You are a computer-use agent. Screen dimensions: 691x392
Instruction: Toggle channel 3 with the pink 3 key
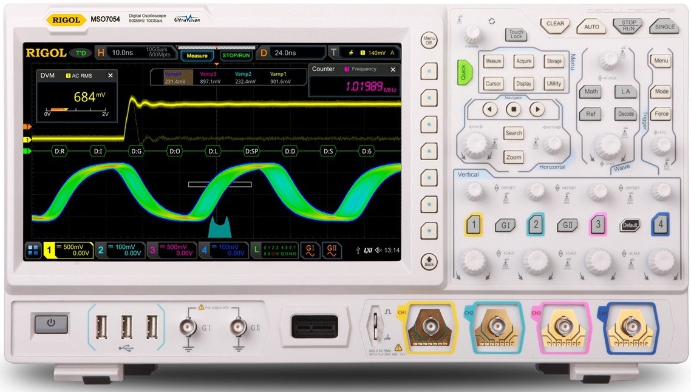(x=598, y=225)
